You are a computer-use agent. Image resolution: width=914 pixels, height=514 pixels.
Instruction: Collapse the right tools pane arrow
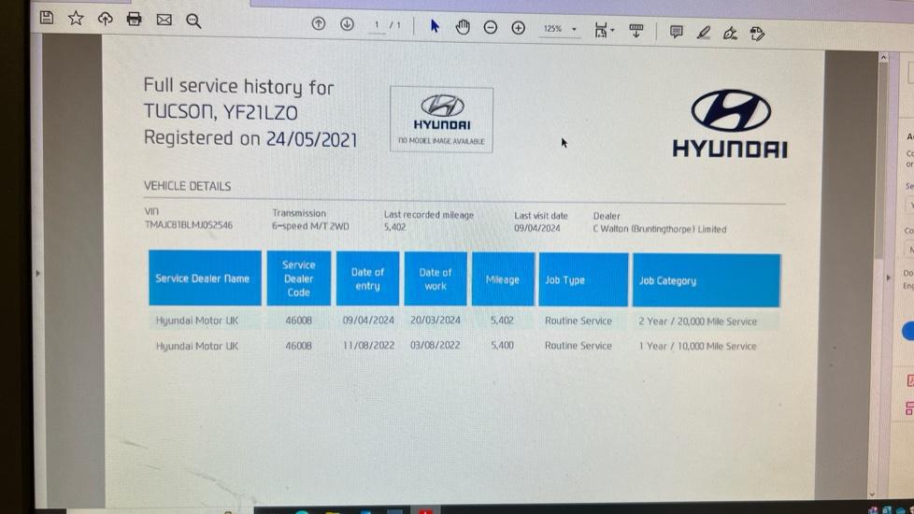coord(888,278)
